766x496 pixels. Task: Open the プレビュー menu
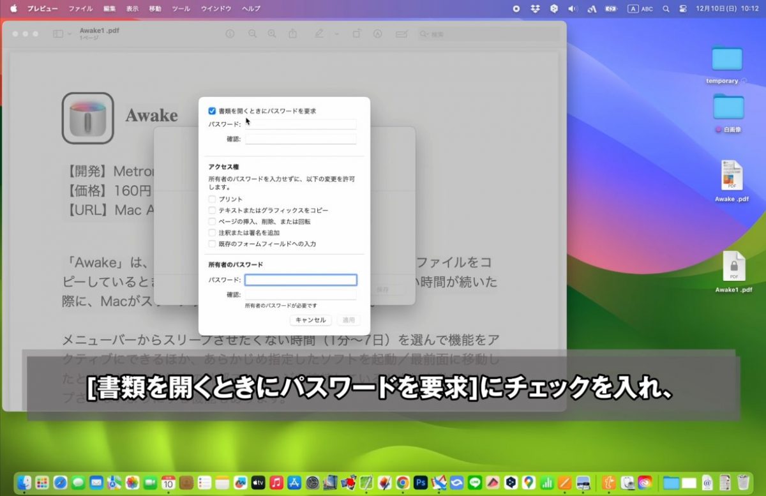coord(42,9)
